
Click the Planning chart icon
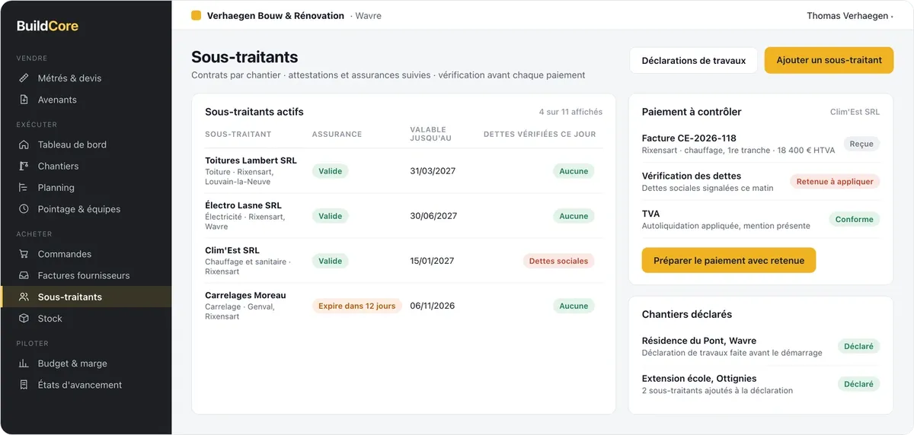(x=24, y=187)
